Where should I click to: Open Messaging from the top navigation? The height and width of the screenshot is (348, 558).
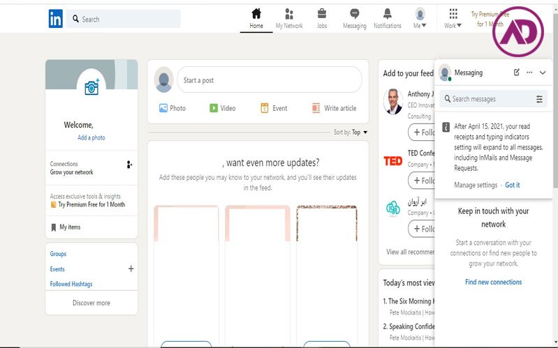coord(355,19)
